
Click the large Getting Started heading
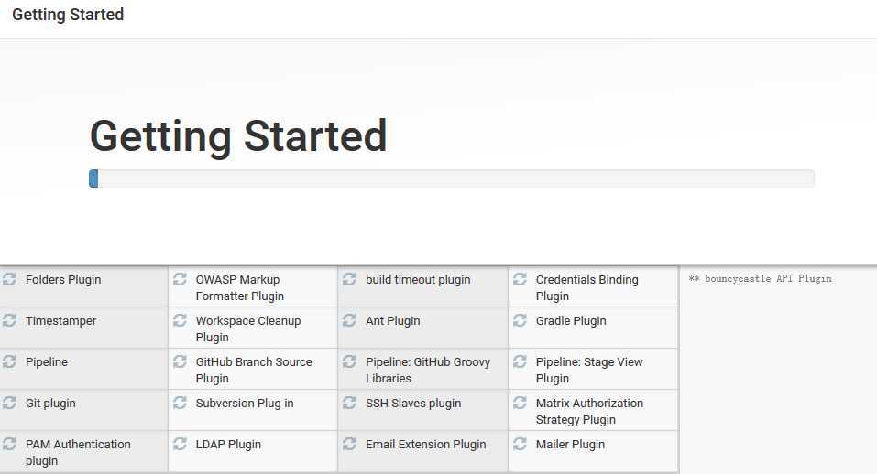238,136
